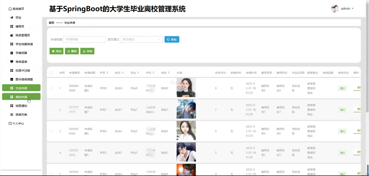Viewport: 369px width, 176px height.
Task: Click the home icon beside 系统首页
Action: [x=10, y=9]
